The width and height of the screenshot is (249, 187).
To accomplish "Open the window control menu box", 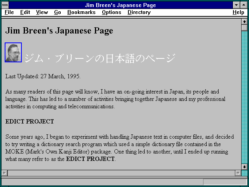I will [5, 5].
